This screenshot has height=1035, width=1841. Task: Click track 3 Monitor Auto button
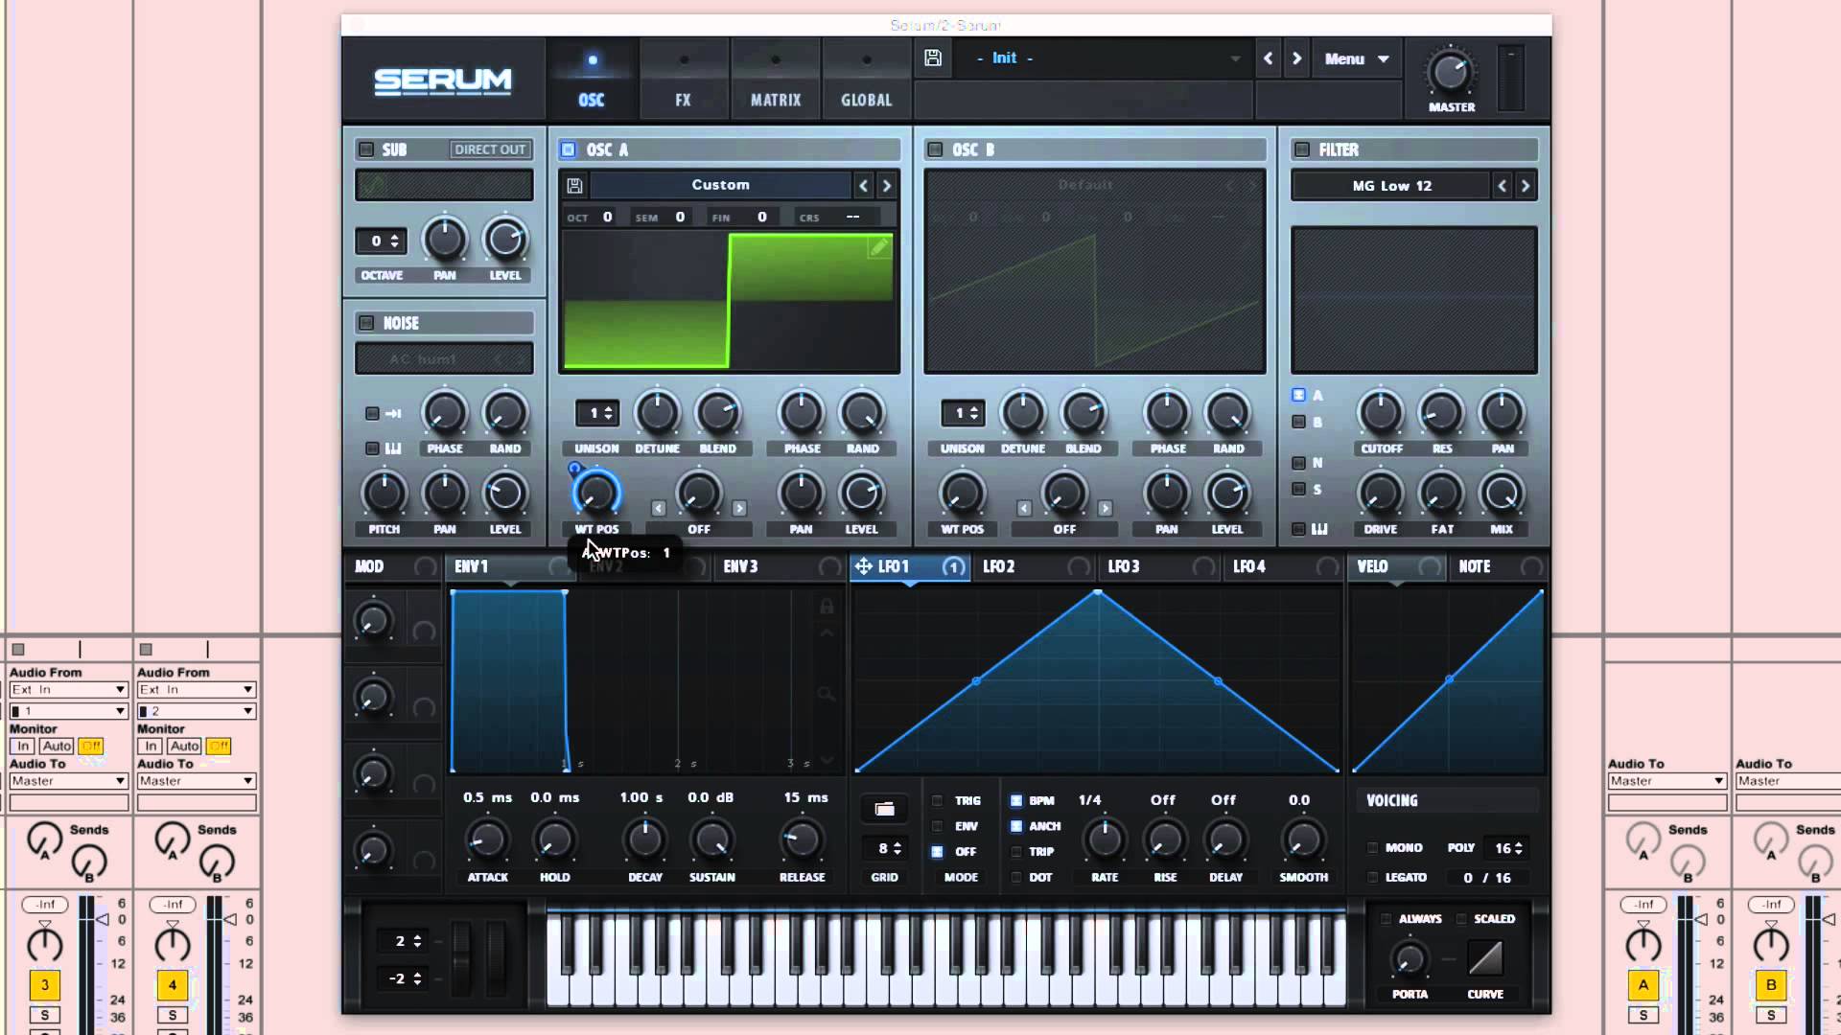point(57,746)
